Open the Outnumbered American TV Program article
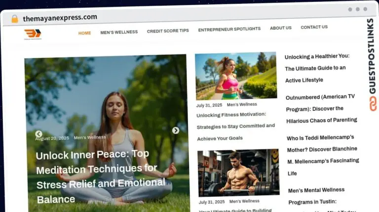Image resolution: width=379 pixels, height=212 pixels. coord(321,109)
